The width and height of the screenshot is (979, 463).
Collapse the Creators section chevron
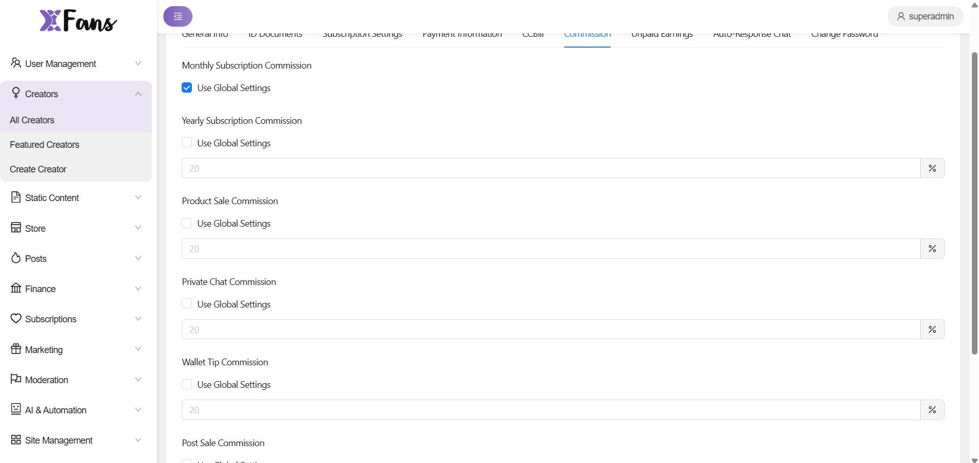(x=138, y=94)
